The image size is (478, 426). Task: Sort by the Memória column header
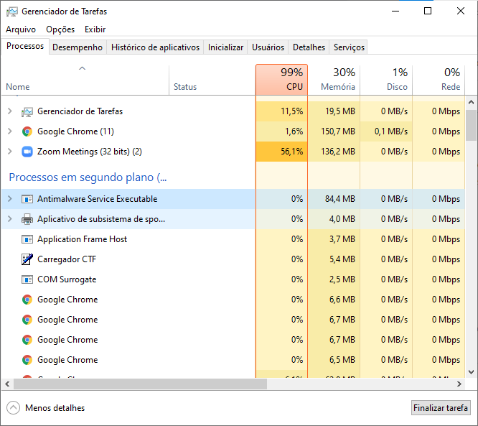click(x=334, y=80)
